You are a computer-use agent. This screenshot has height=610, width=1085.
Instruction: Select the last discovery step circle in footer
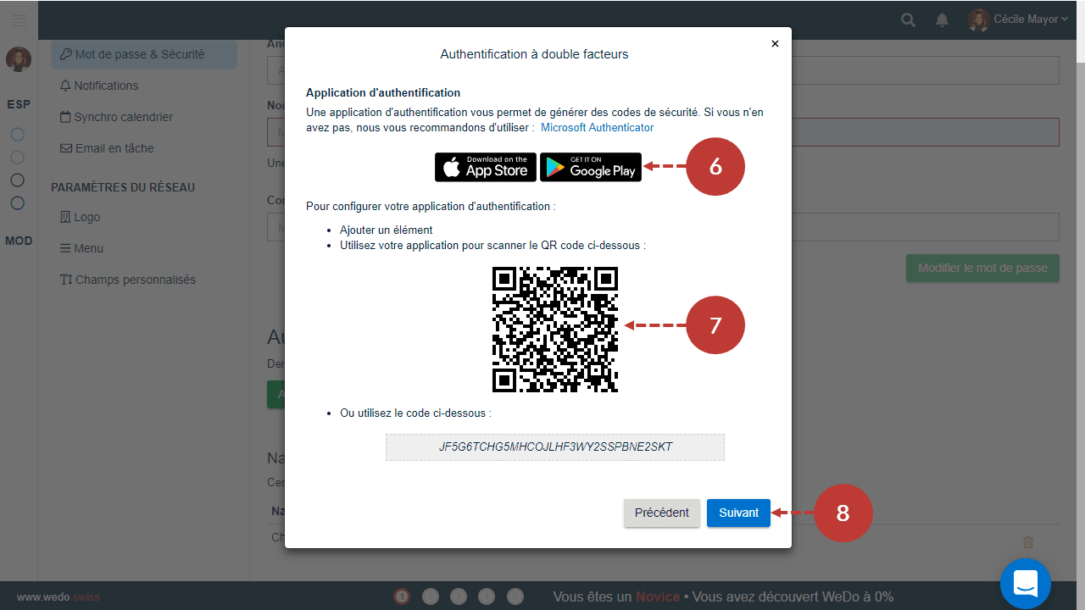(x=515, y=596)
